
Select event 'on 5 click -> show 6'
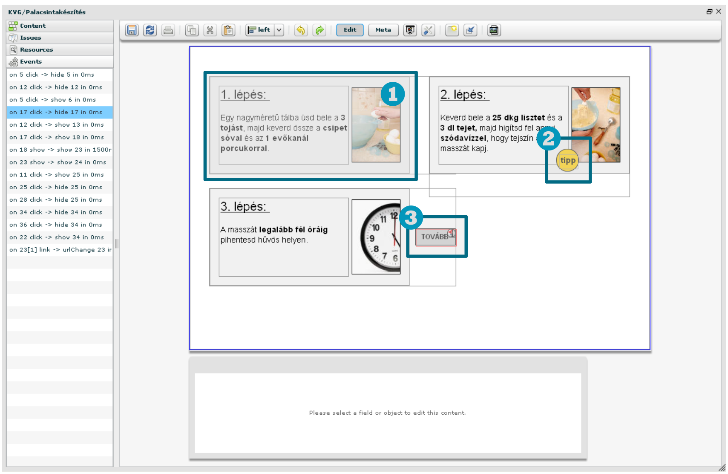[x=53, y=100]
